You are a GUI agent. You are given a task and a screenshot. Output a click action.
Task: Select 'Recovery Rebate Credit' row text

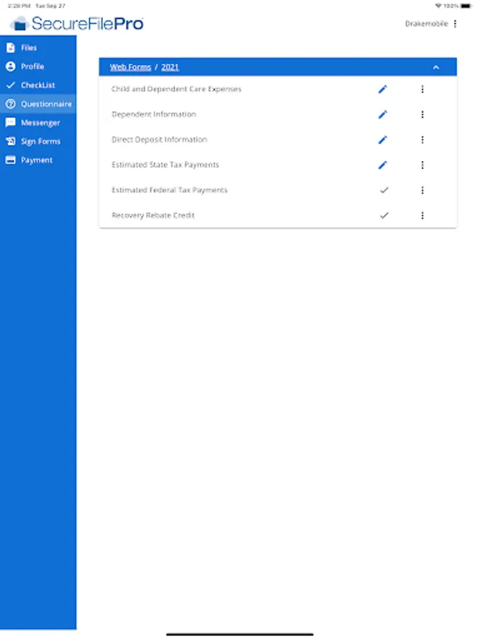153,215
